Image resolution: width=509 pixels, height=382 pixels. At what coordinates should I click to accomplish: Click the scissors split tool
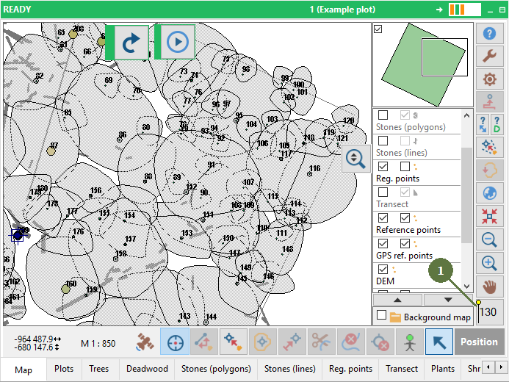[320, 342]
